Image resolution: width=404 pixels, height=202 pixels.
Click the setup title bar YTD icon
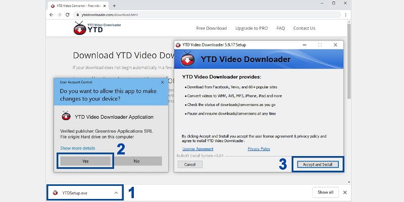tap(178, 45)
